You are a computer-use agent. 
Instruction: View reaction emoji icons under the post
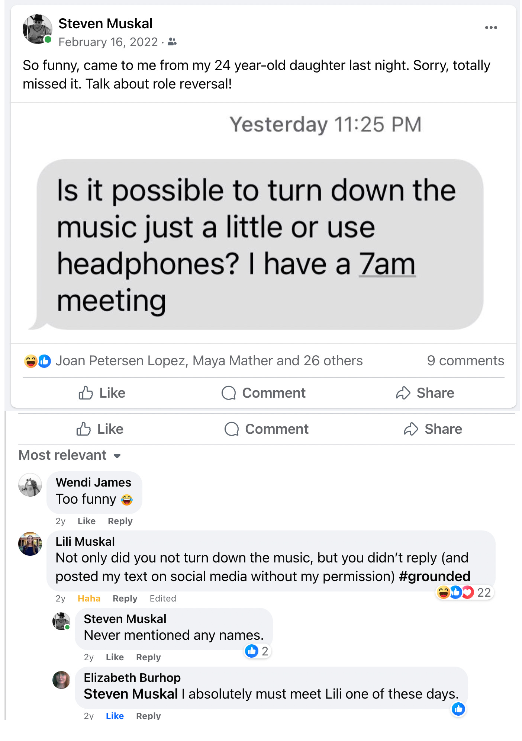coord(37,361)
